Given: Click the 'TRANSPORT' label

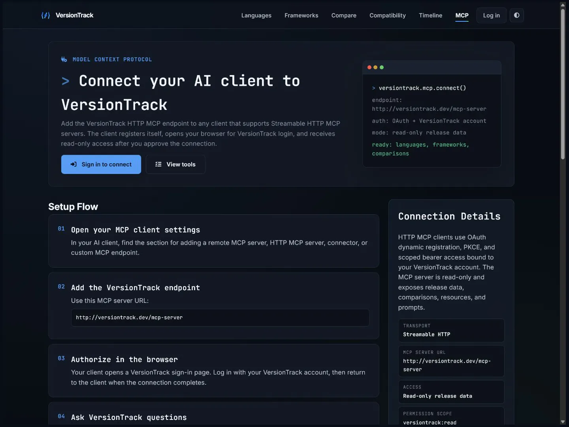Looking at the screenshot, I should 416,326.
